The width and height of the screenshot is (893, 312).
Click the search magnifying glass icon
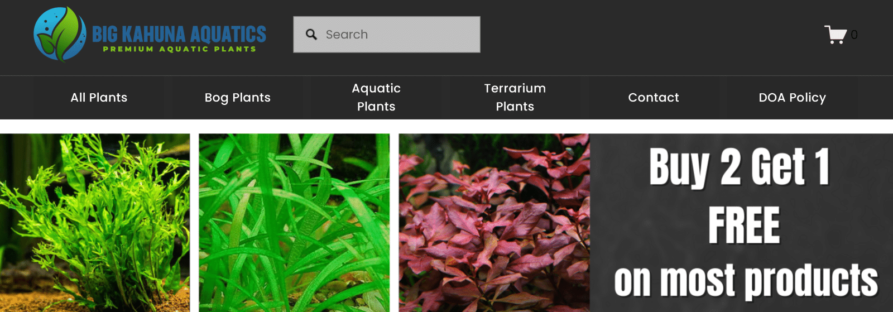click(x=311, y=35)
